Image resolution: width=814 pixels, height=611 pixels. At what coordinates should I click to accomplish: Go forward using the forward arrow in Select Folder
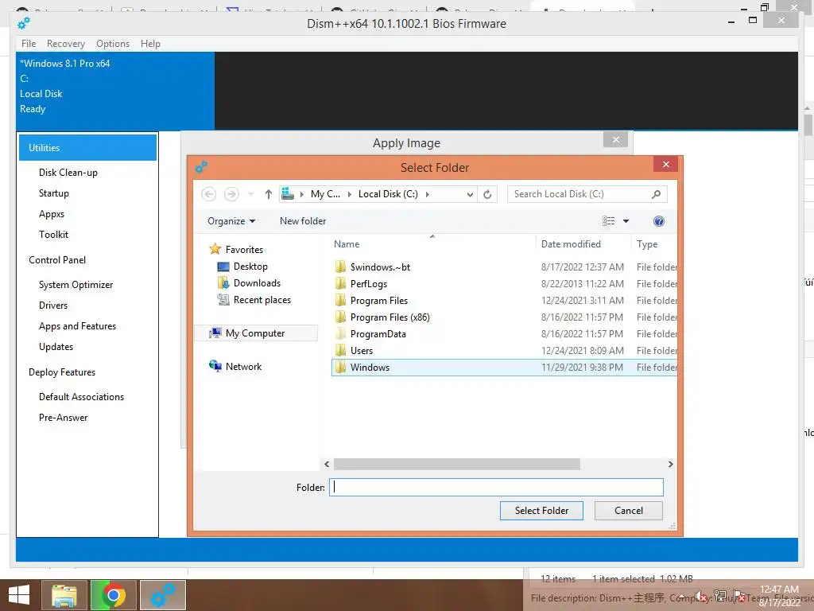(x=231, y=194)
